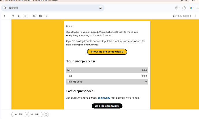Archive this email conversation

tap(13, 16)
